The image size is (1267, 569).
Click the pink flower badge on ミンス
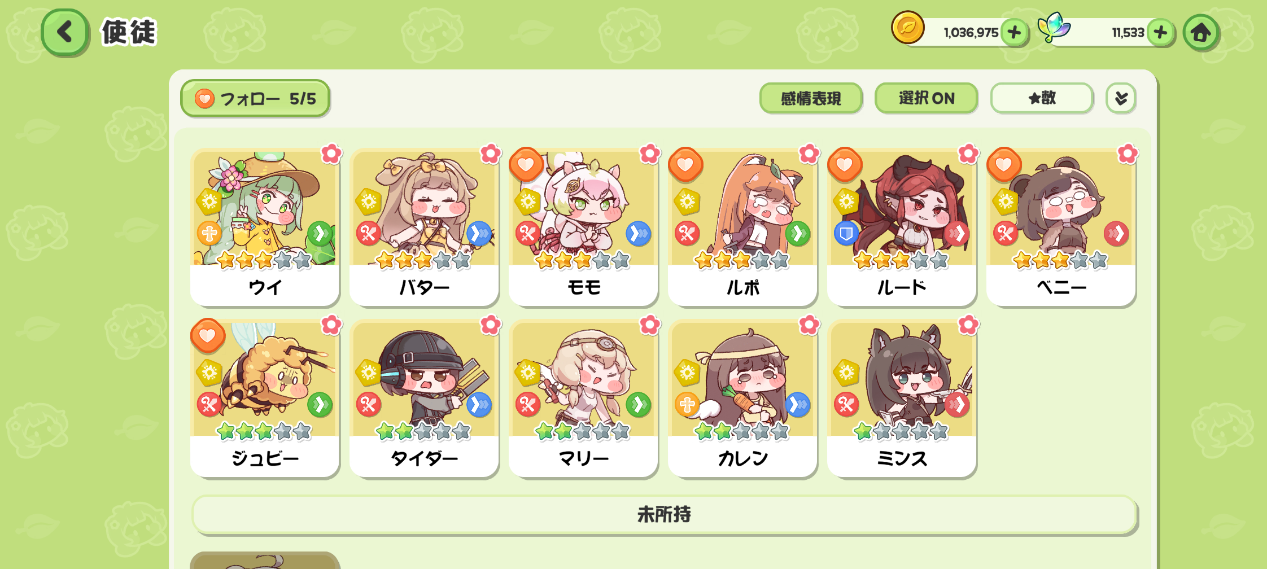[968, 325]
